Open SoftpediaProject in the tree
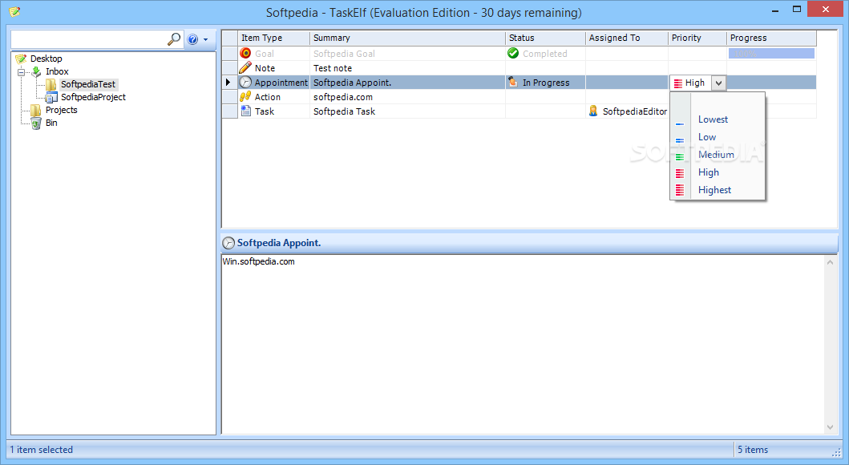This screenshot has width=849, height=465. pos(93,98)
